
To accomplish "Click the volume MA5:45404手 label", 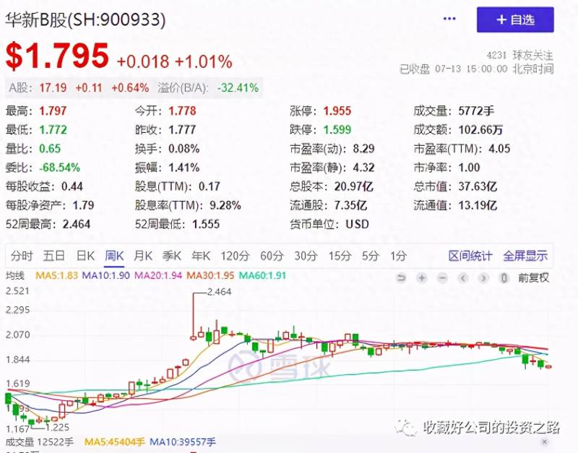I will coord(114,441).
